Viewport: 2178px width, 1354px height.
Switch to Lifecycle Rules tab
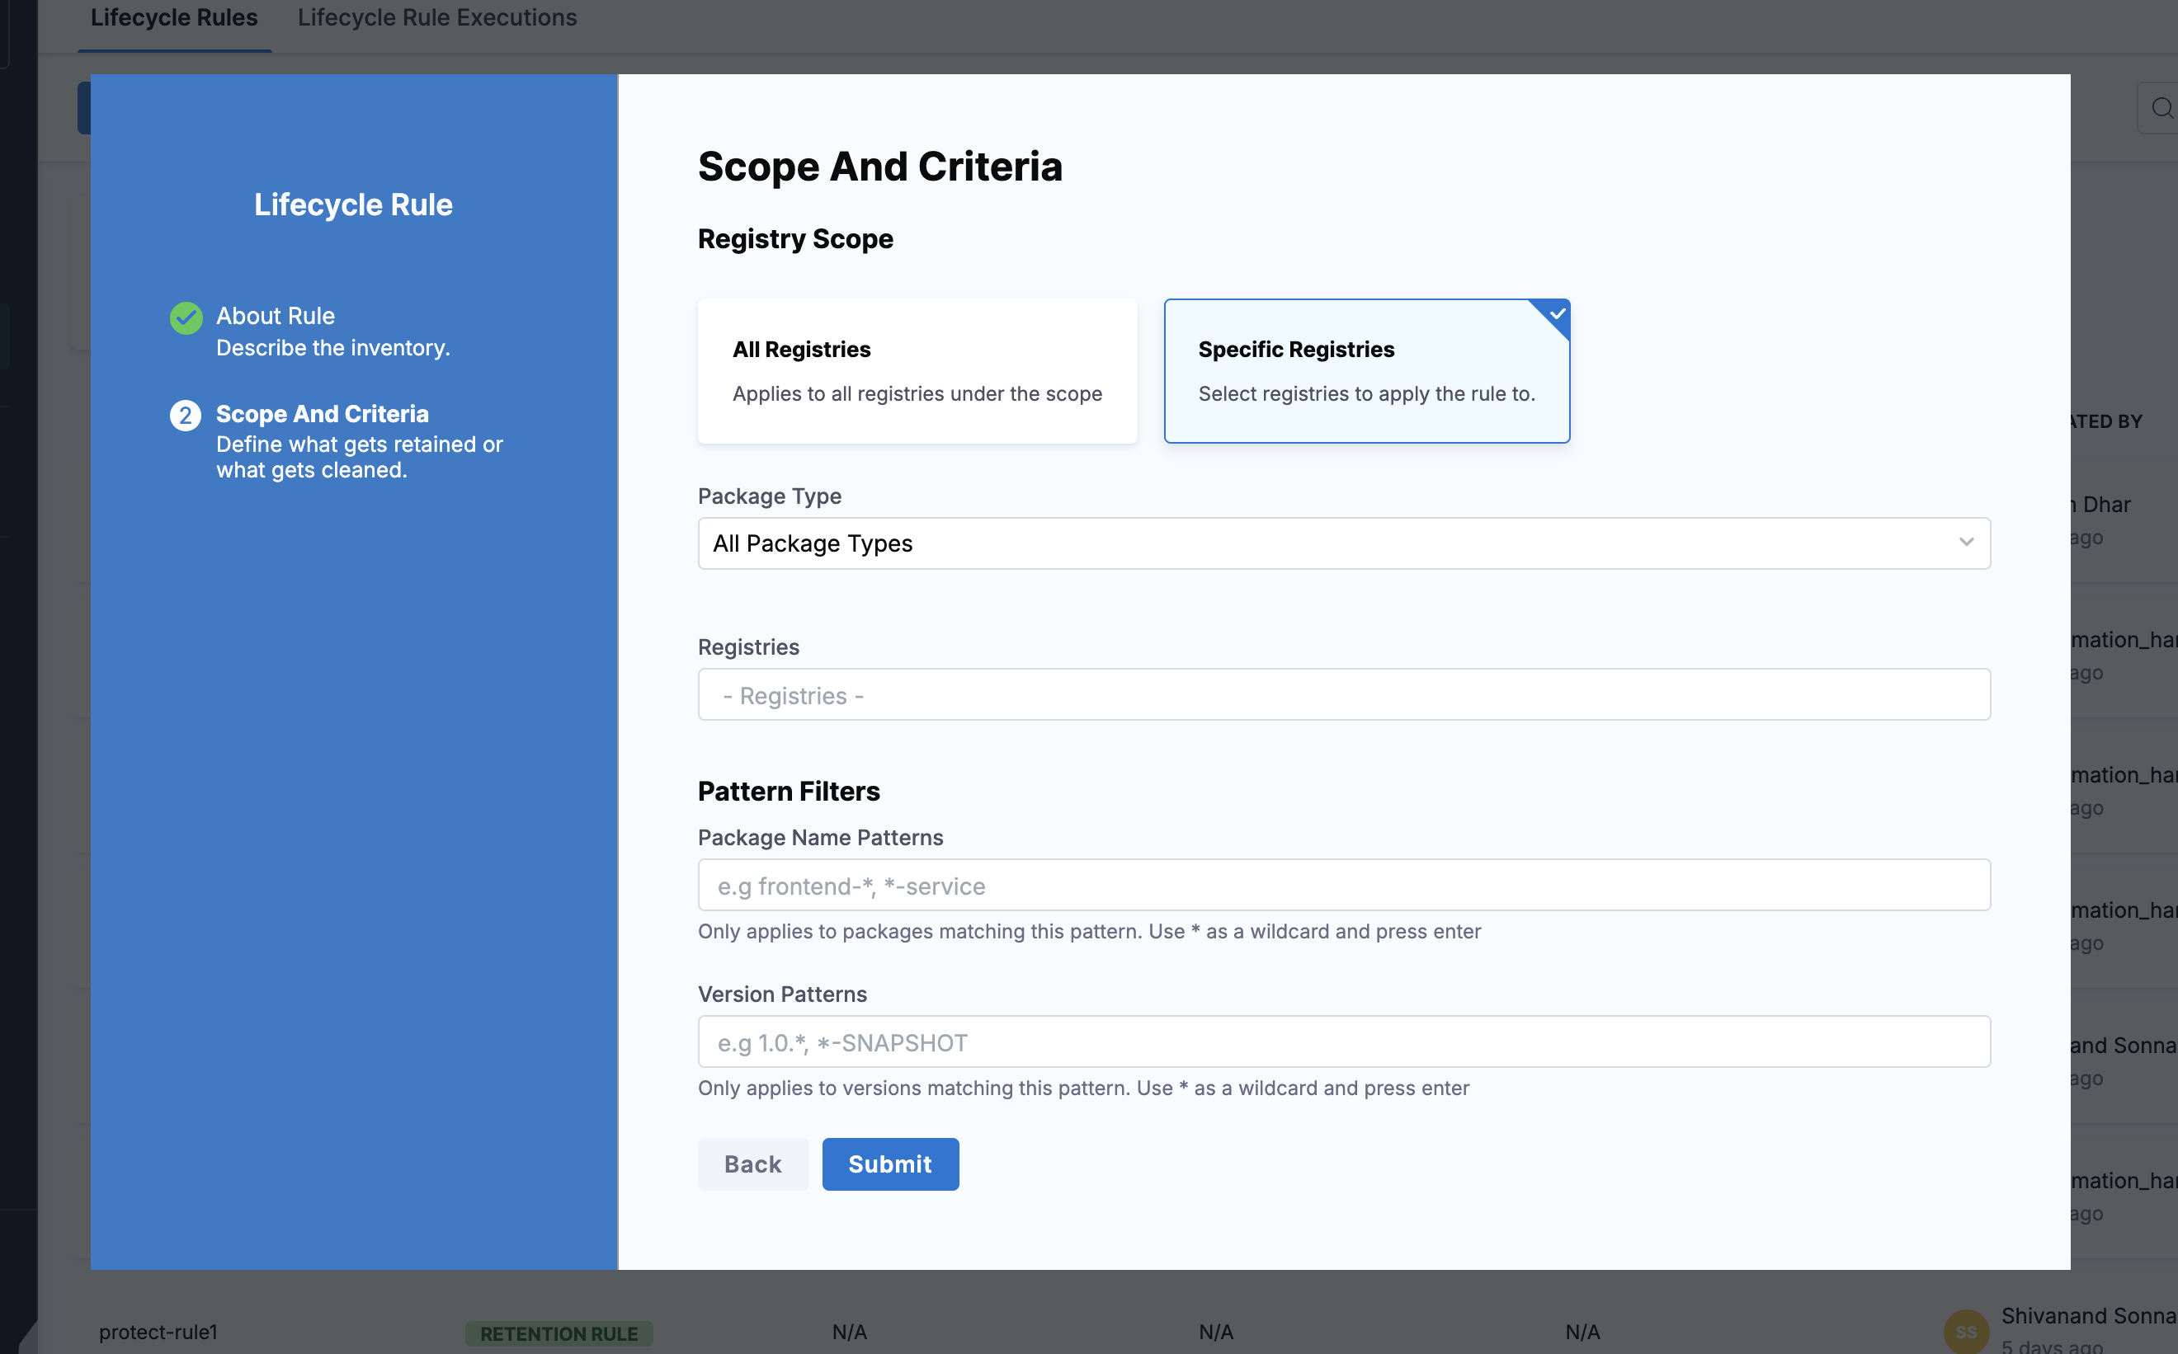point(174,18)
